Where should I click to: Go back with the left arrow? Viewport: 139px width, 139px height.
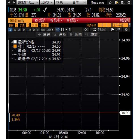pyautogui.click(x=9, y=2)
